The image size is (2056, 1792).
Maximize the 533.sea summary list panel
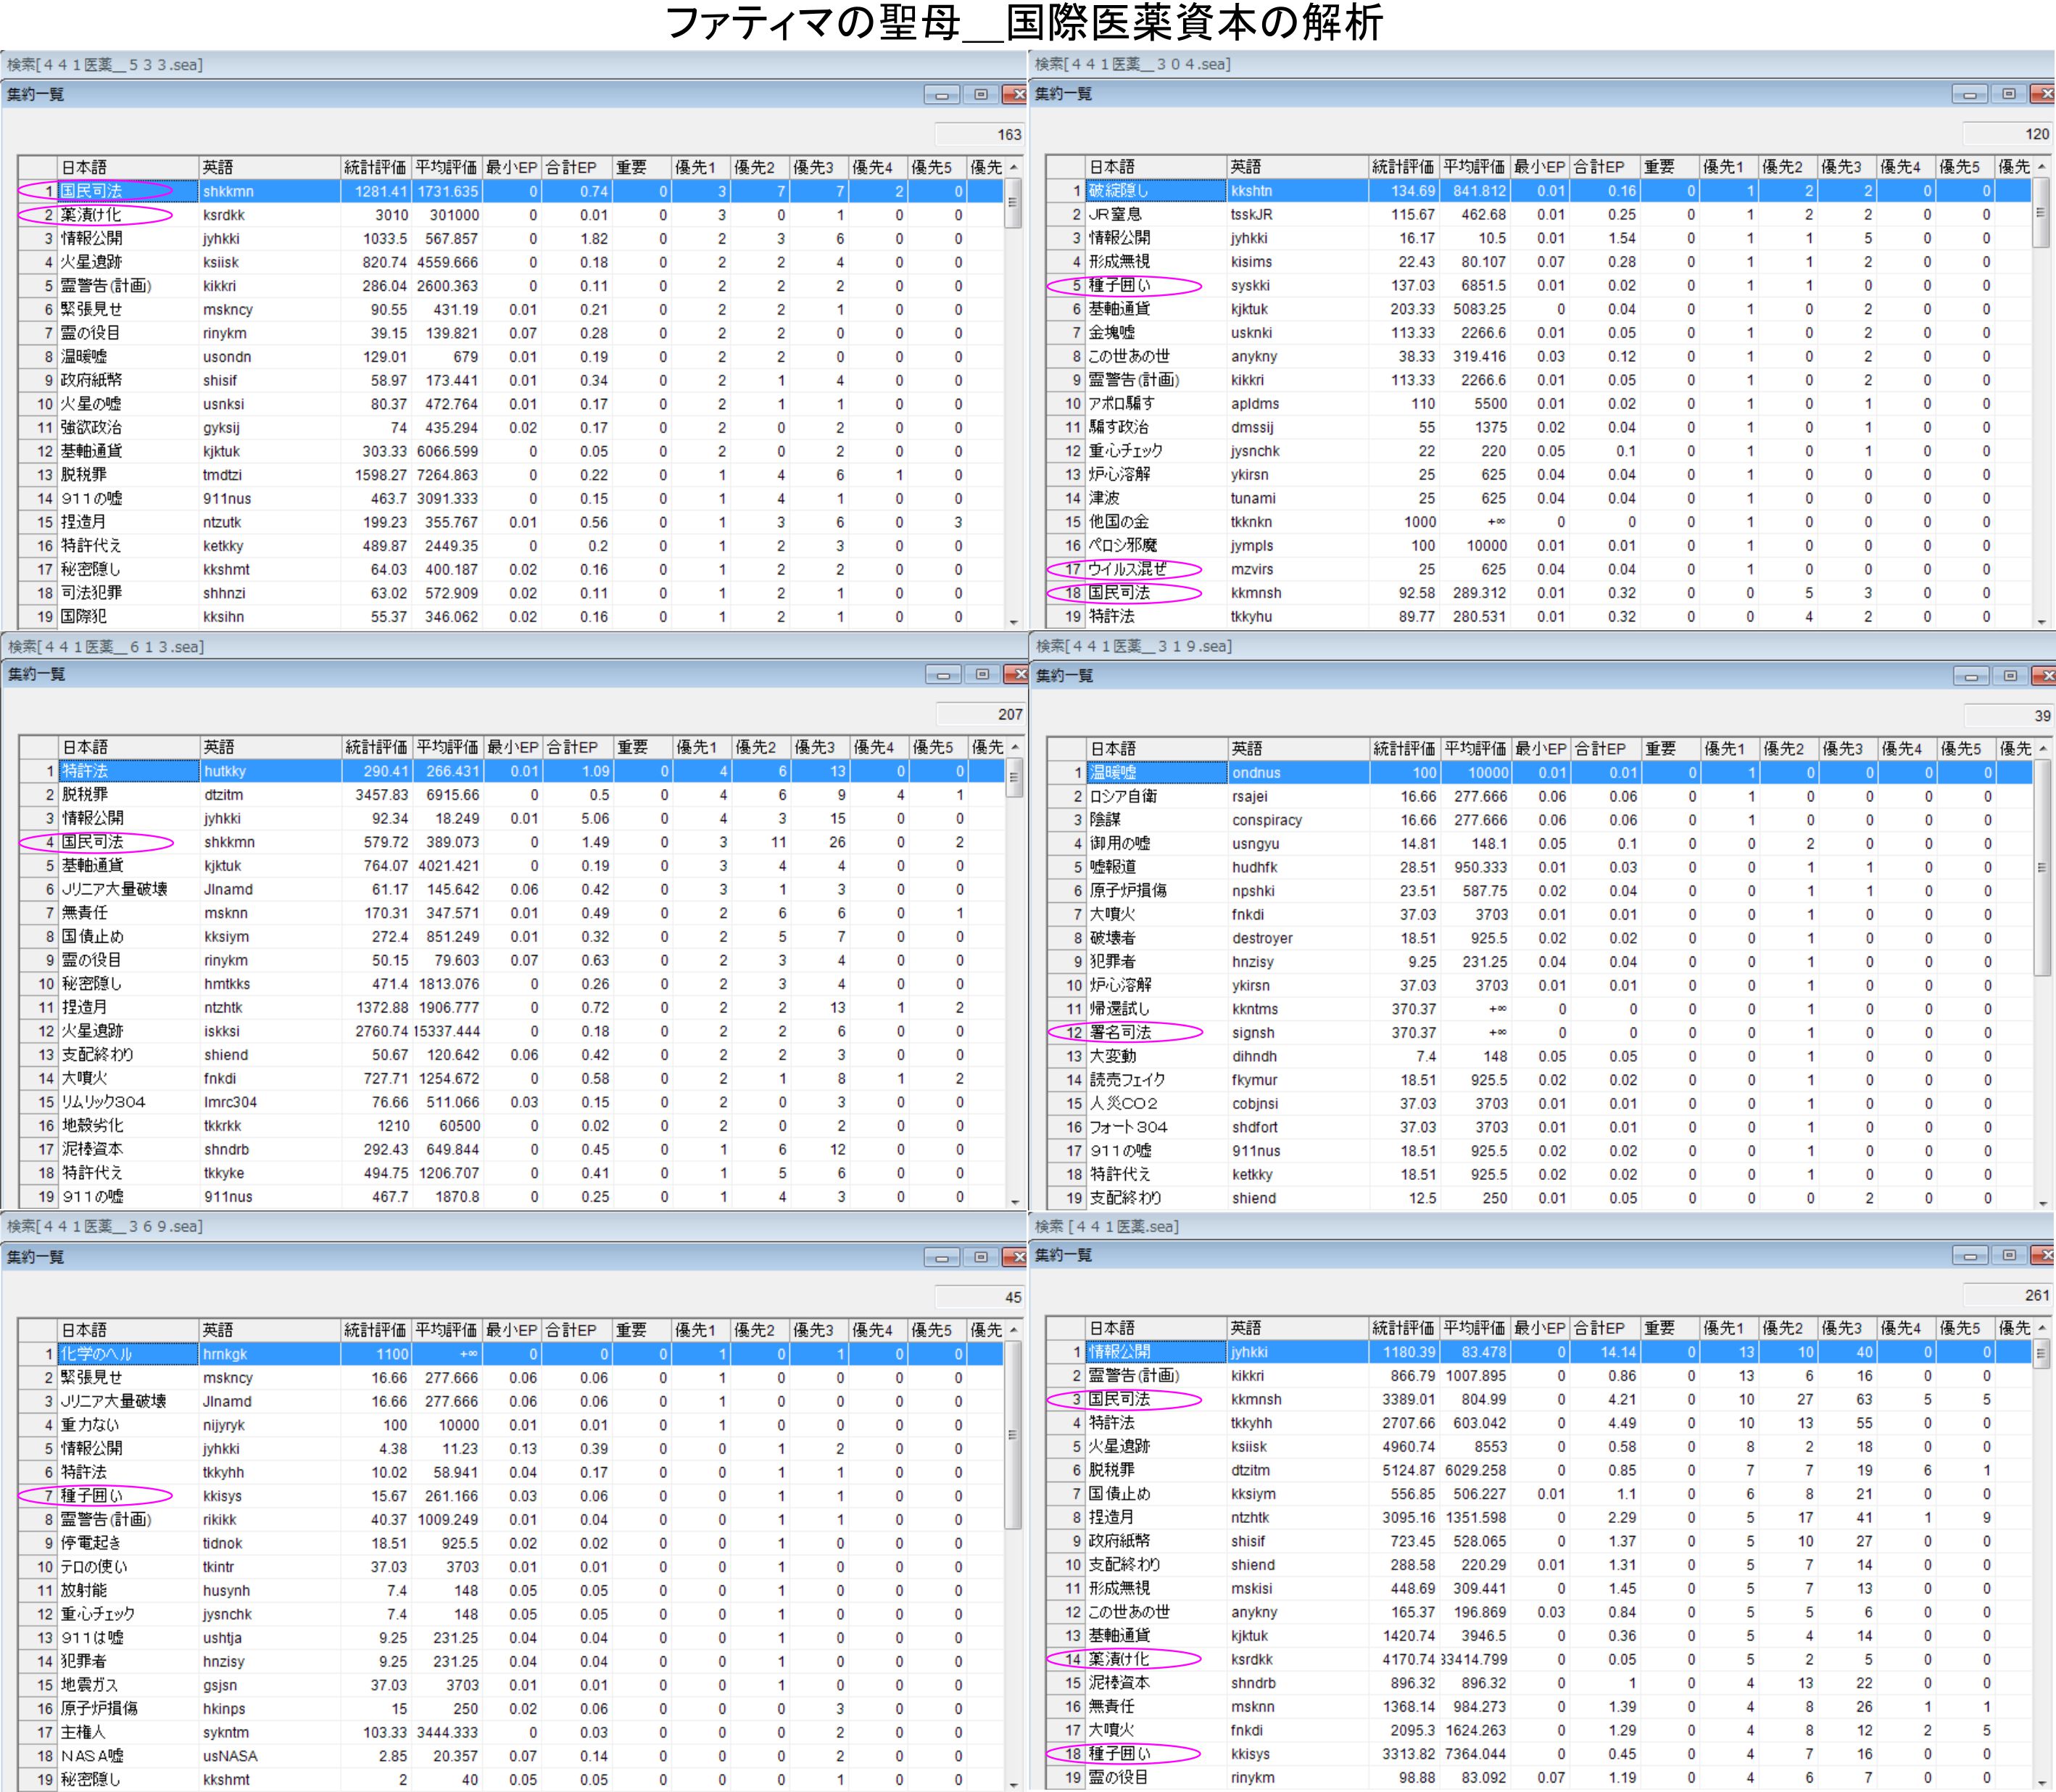(981, 95)
